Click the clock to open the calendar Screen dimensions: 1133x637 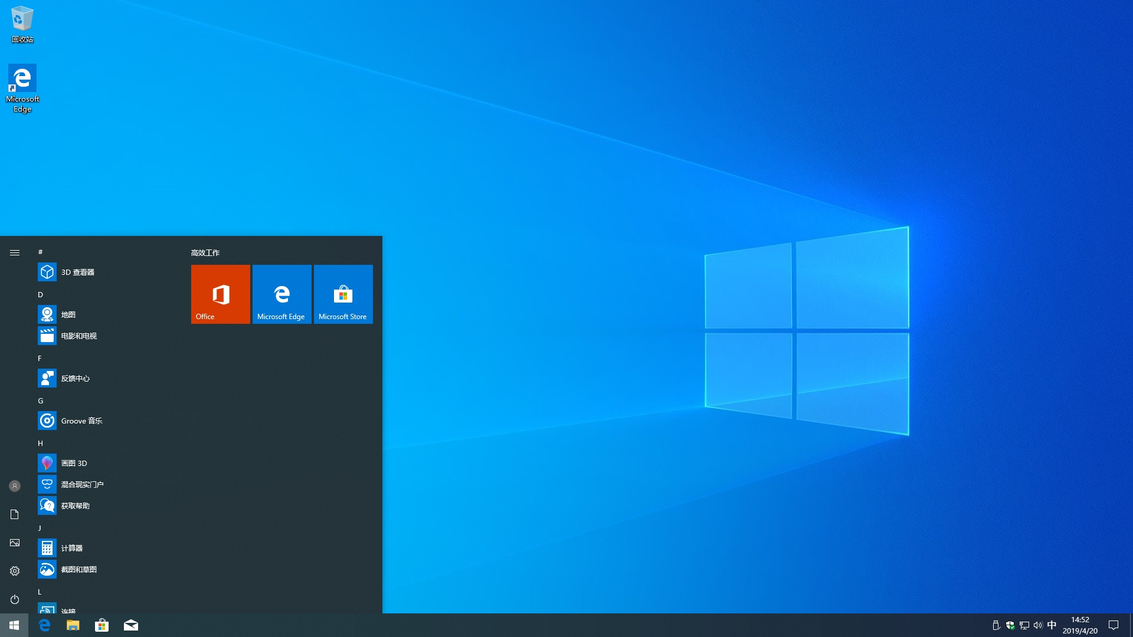[1080, 625]
